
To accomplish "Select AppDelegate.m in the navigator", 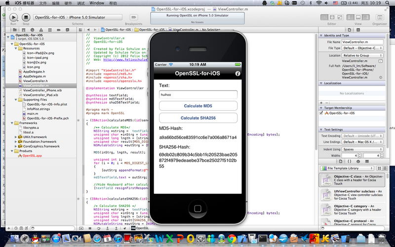I will pyautogui.click(x=35, y=77).
